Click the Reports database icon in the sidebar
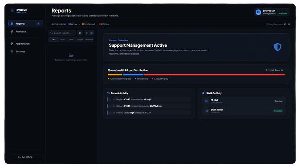 point(12,24)
